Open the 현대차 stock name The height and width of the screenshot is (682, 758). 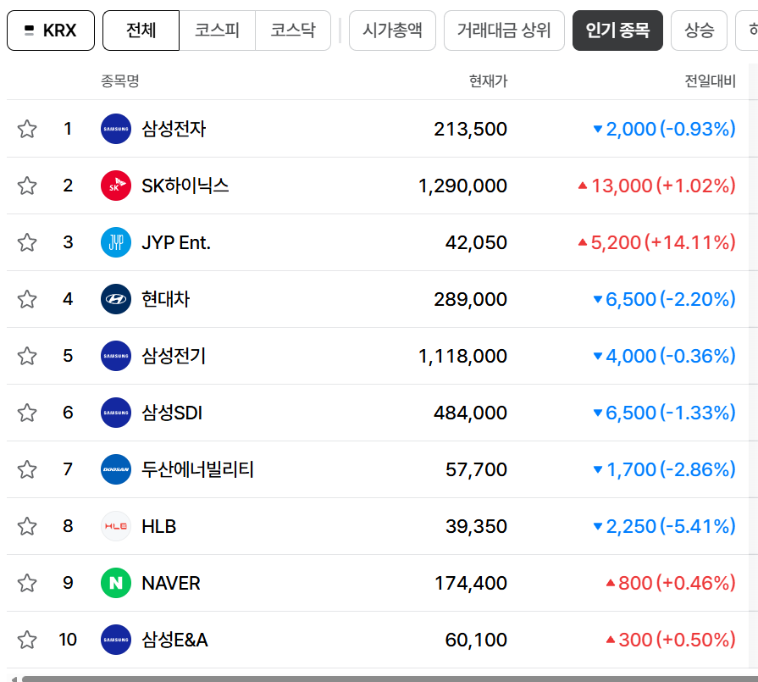click(166, 299)
